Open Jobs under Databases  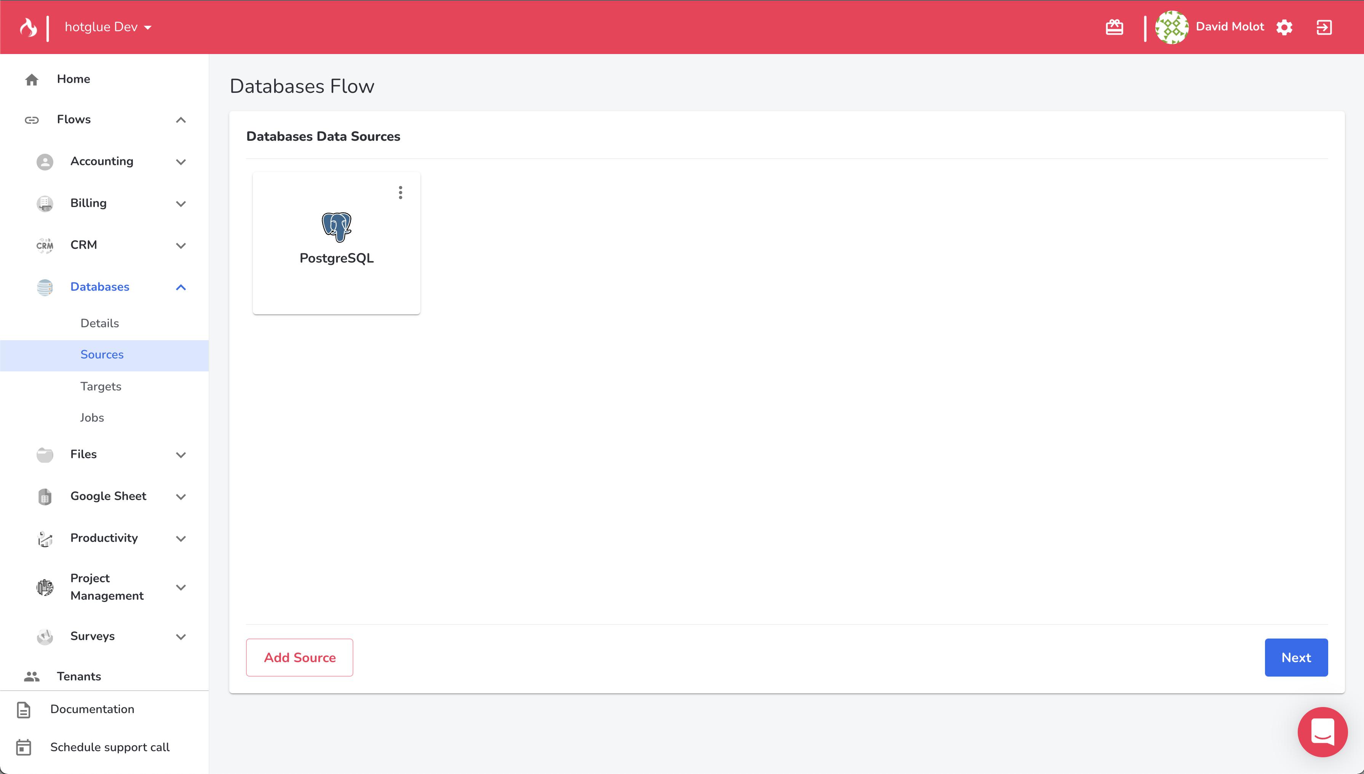pyautogui.click(x=92, y=418)
